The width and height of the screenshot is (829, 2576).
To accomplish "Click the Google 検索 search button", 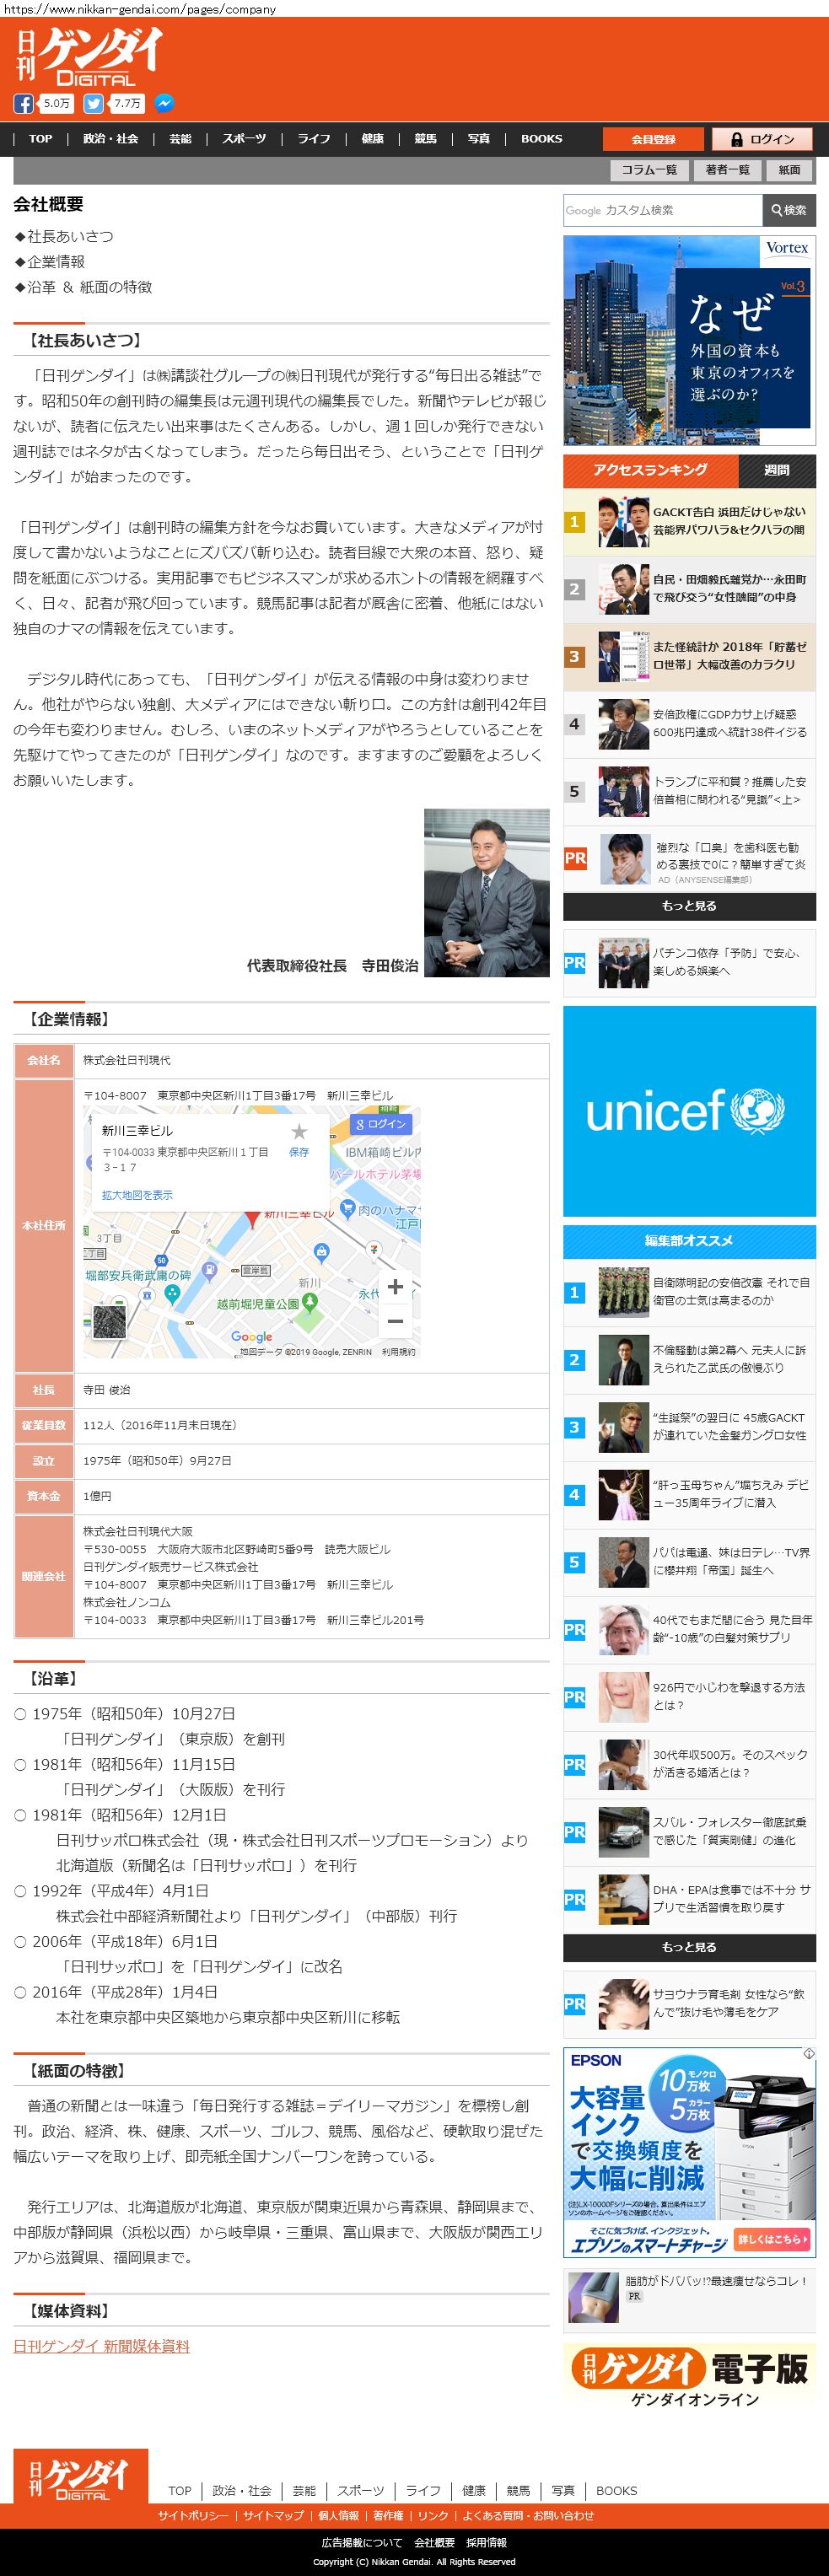I will click(789, 210).
